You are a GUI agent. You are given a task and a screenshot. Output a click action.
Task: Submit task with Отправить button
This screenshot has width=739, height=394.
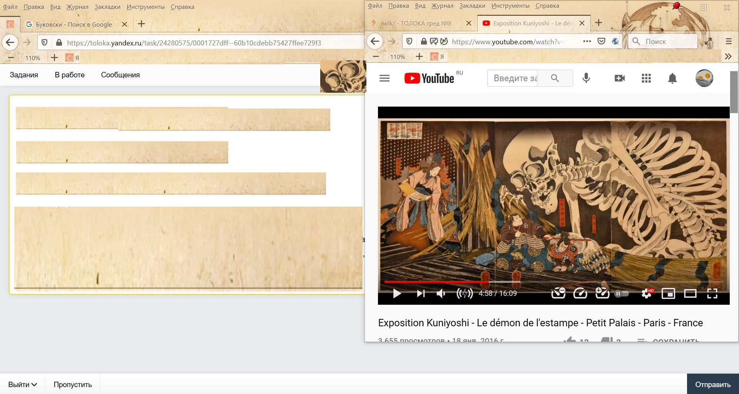[x=713, y=384]
